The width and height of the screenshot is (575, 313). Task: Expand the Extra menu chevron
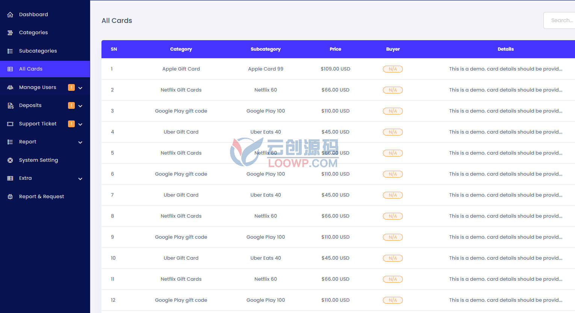coord(80,179)
